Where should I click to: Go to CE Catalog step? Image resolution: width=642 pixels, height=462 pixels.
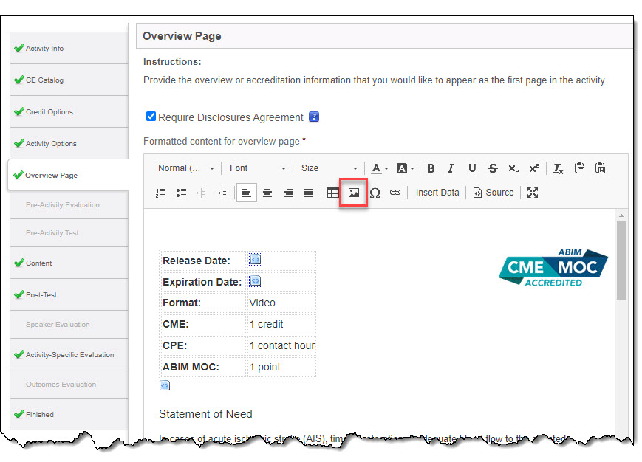(69, 80)
